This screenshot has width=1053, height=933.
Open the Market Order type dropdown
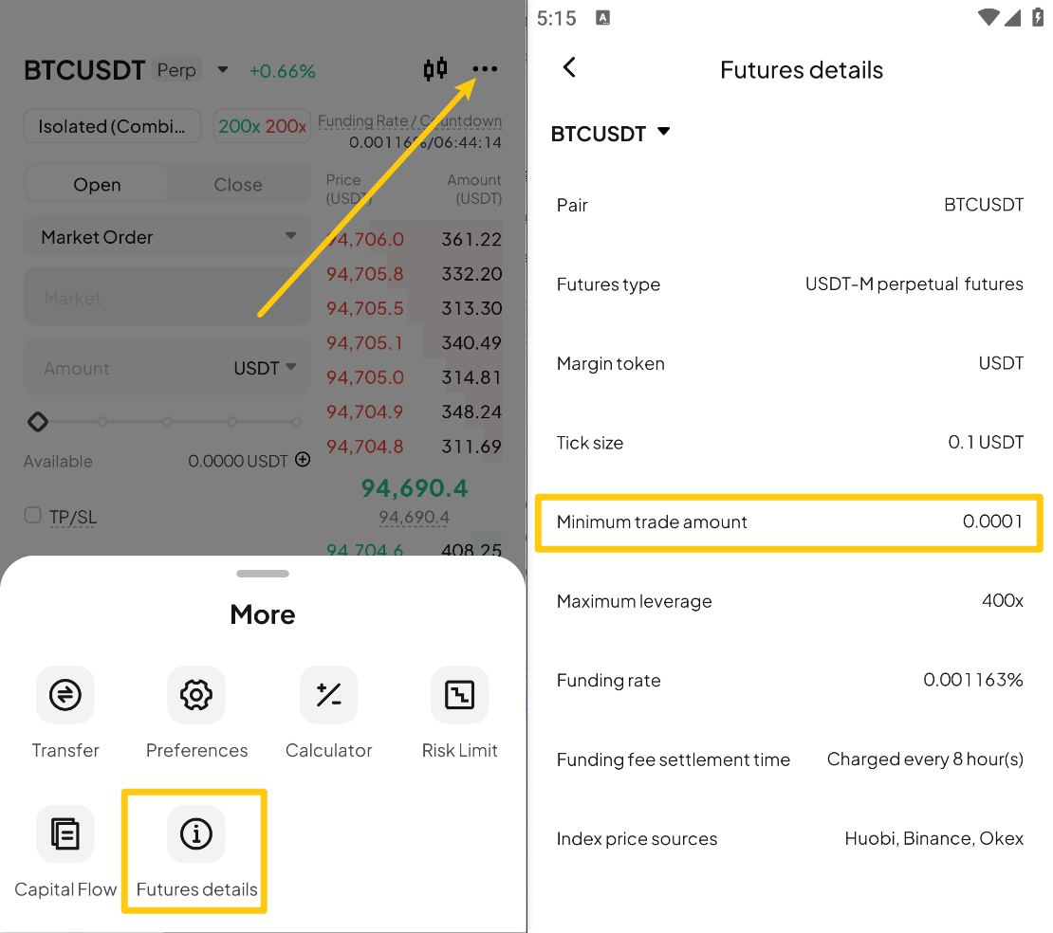click(x=167, y=236)
